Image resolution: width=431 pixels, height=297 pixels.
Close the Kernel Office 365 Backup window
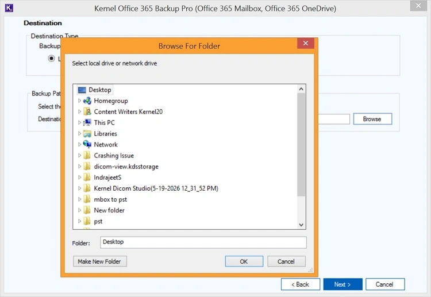(418, 6)
